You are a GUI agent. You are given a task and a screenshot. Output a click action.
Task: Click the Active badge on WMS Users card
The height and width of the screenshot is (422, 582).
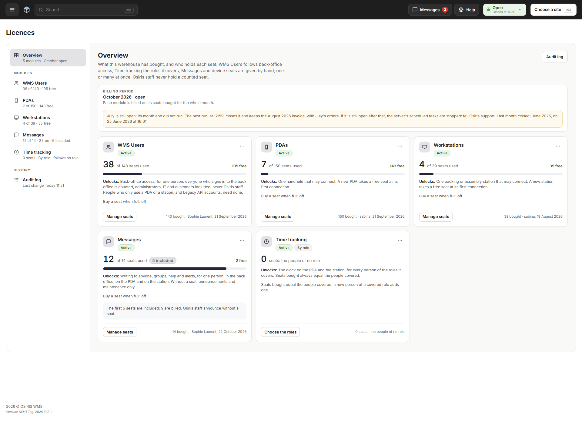[x=126, y=153]
